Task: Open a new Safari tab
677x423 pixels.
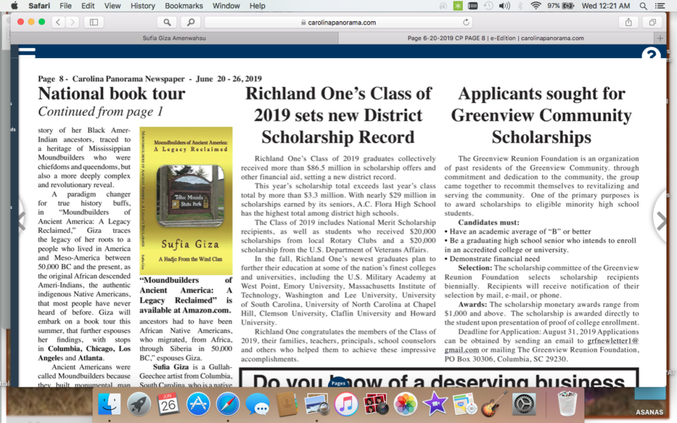Action: (x=660, y=38)
